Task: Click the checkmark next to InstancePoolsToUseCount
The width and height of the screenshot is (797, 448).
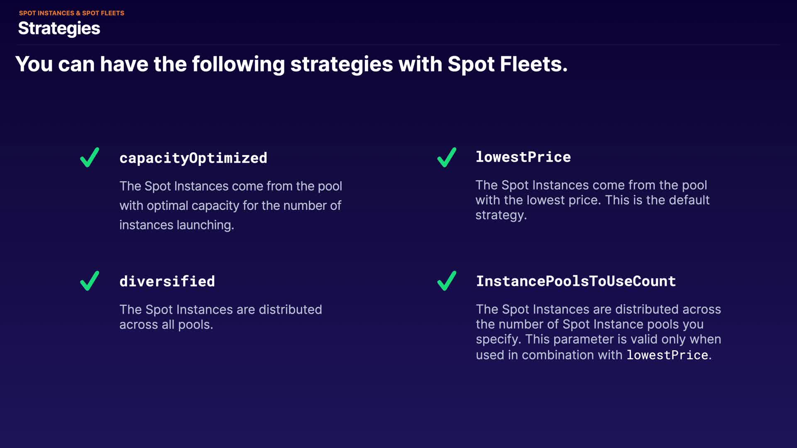Action: (x=446, y=281)
